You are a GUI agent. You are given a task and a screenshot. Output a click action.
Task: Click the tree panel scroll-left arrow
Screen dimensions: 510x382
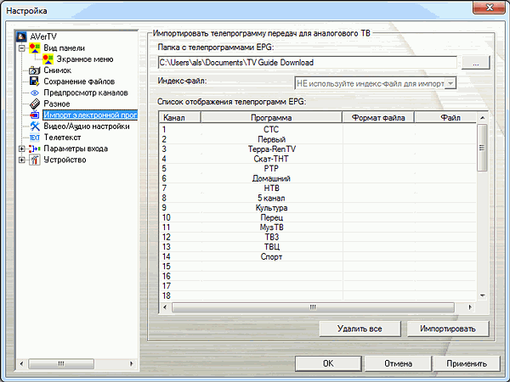(21, 363)
